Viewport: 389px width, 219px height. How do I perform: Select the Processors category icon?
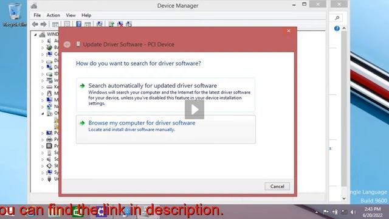[49, 146]
